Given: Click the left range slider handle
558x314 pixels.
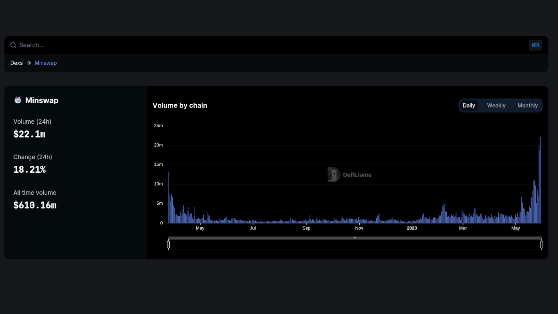Looking at the screenshot, I should [169, 245].
